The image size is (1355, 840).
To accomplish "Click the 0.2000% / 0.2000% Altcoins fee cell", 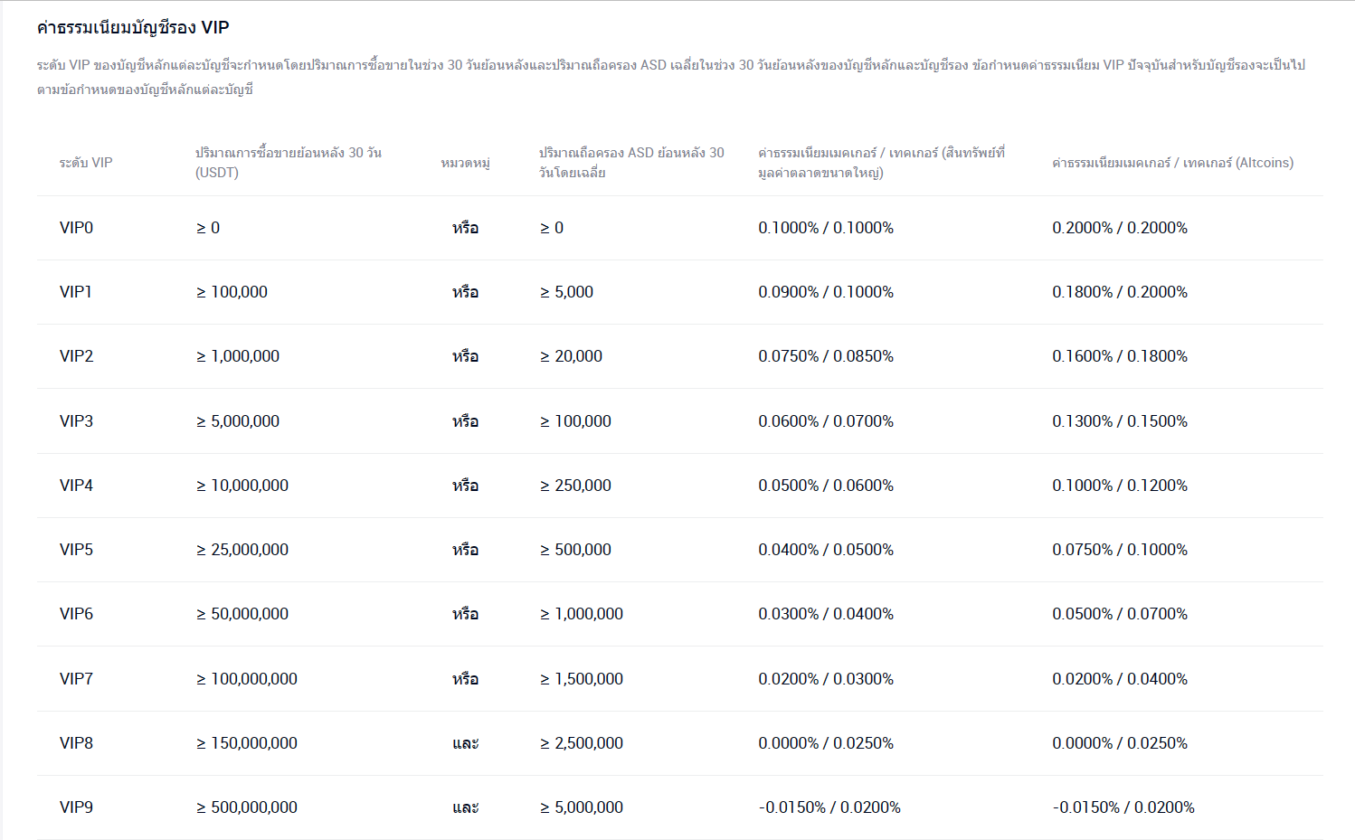I will (1120, 228).
